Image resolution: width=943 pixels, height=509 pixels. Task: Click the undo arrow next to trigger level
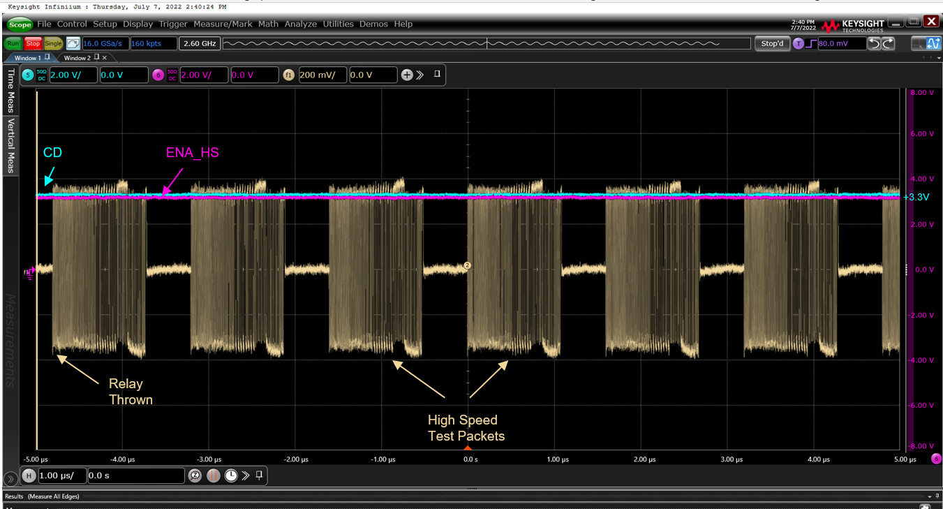(875, 43)
